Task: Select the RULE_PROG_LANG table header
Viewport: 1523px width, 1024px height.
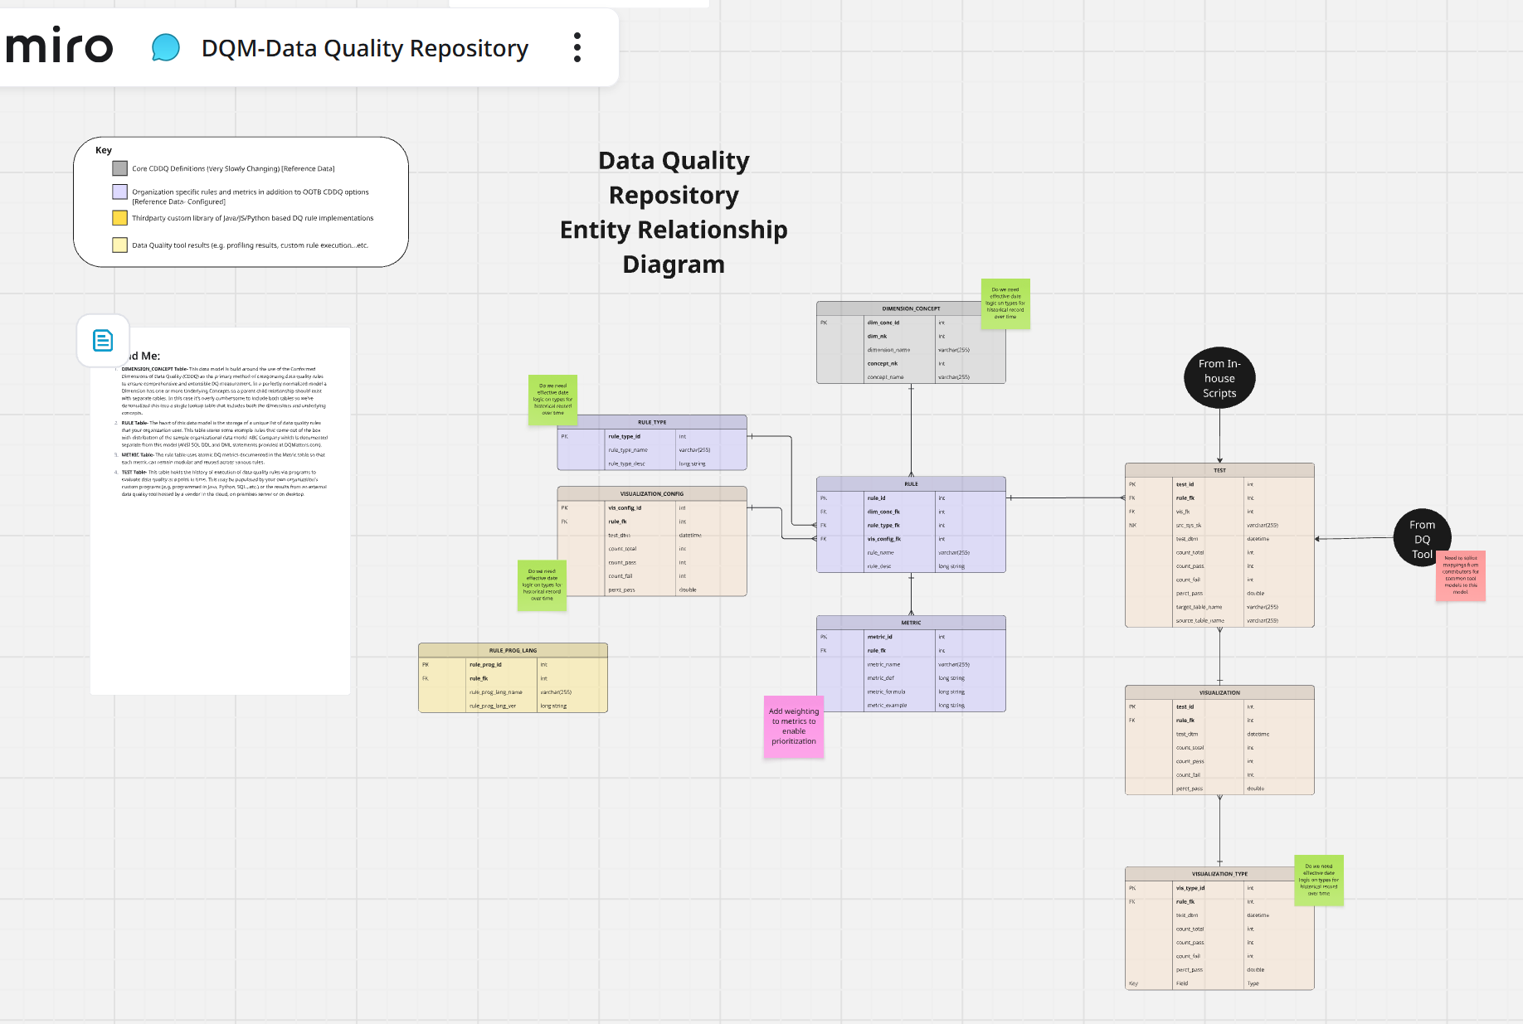Action: 513,650
